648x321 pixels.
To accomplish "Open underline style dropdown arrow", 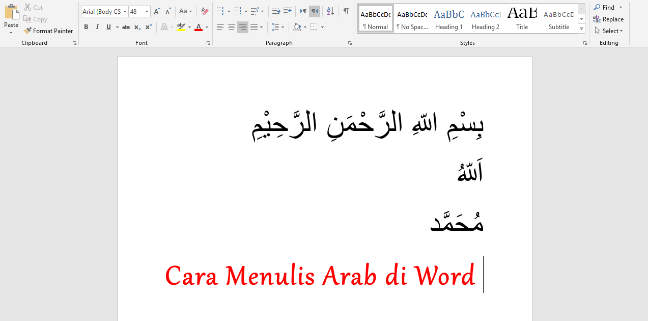I will (x=117, y=27).
